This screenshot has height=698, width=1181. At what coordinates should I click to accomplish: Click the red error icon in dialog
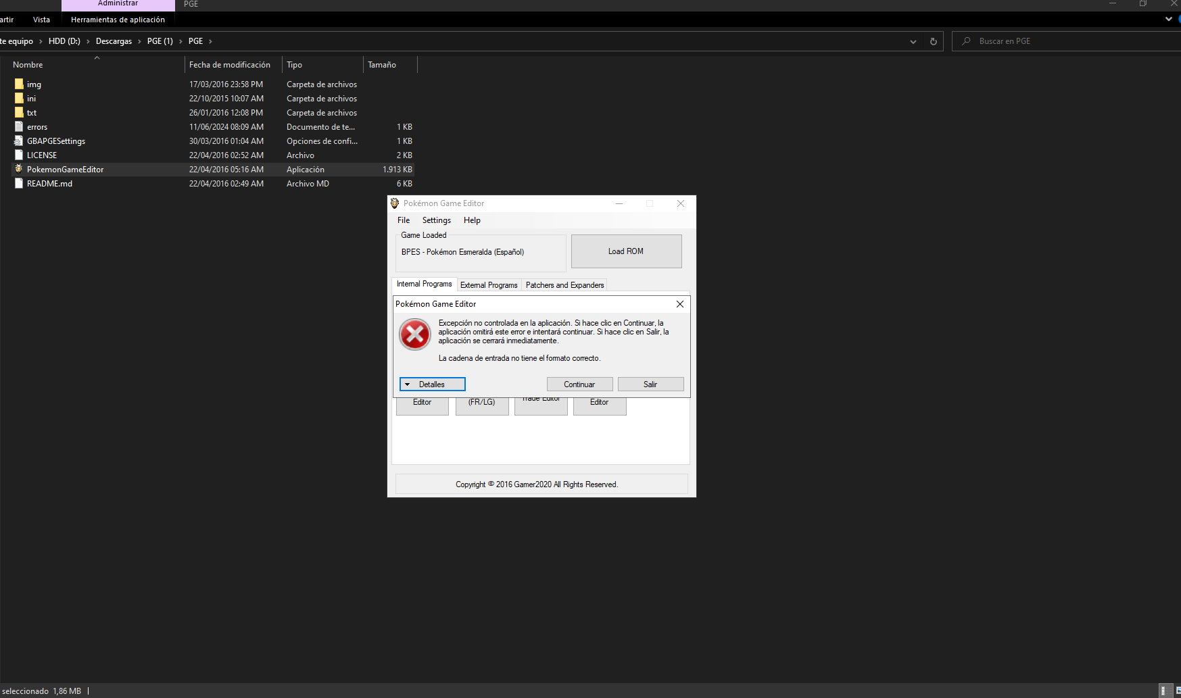point(414,334)
